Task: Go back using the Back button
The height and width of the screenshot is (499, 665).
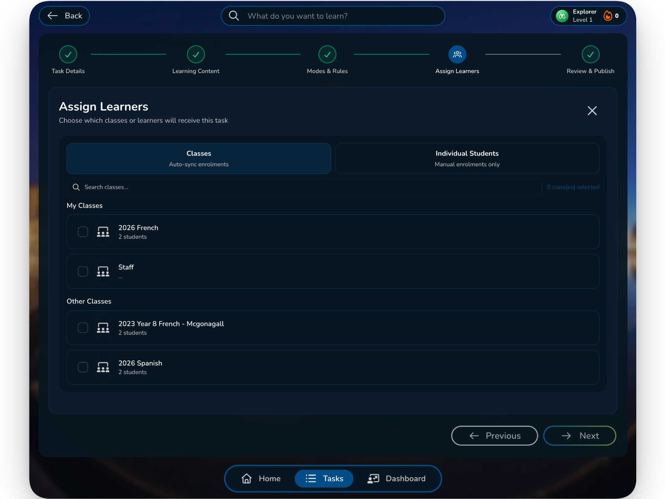Action: click(x=64, y=16)
